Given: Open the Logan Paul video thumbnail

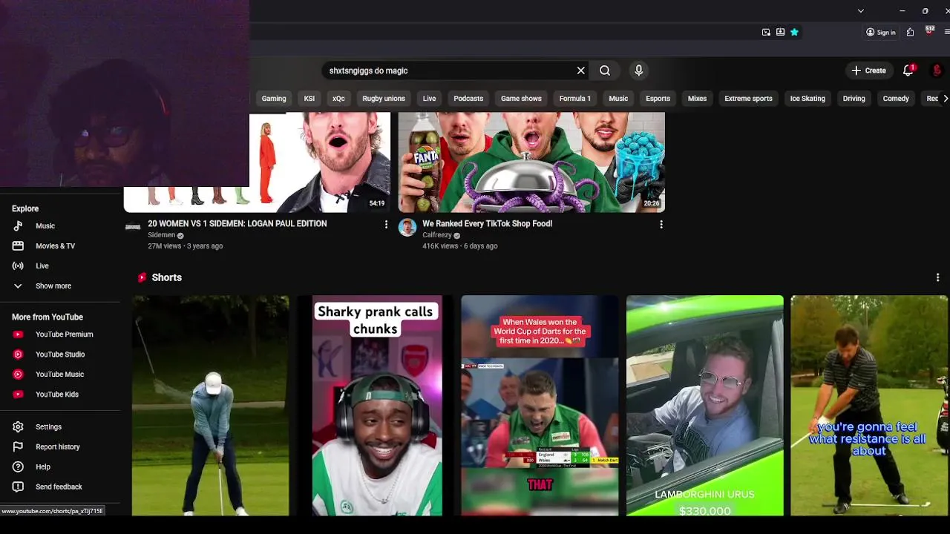Looking at the screenshot, I should tap(257, 162).
